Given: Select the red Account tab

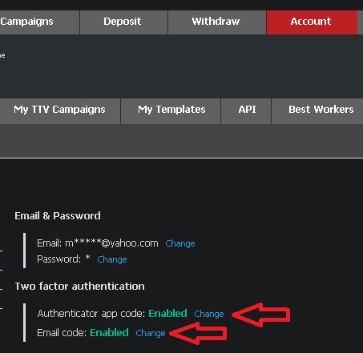Looking at the screenshot, I should coord(312,22).
